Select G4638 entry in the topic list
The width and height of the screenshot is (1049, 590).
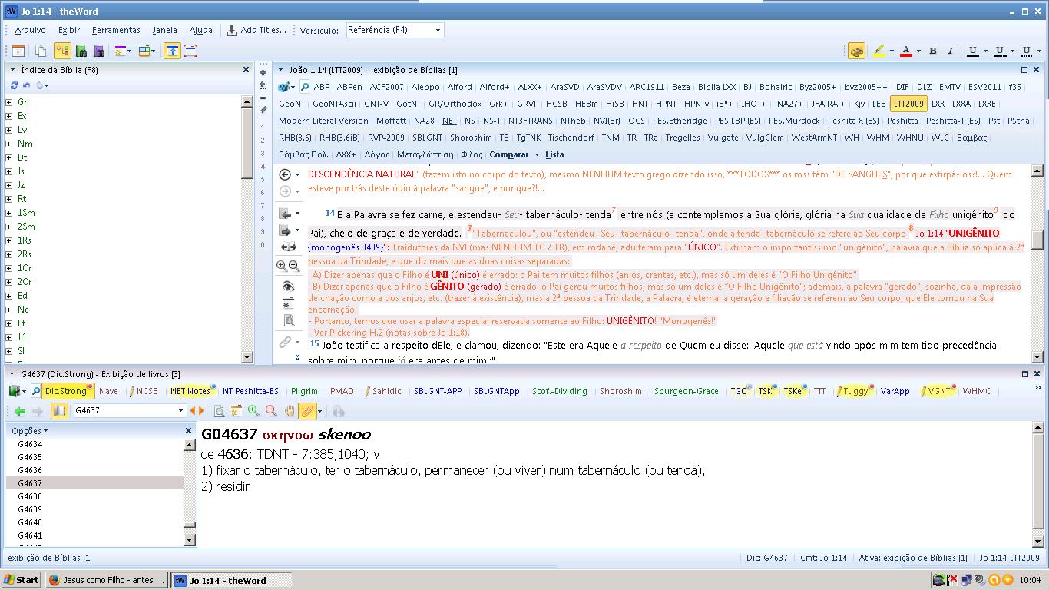(x=30, y=496)
